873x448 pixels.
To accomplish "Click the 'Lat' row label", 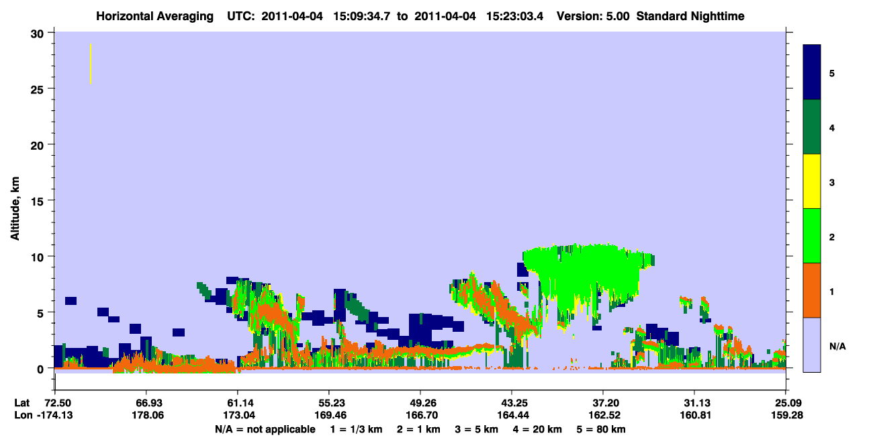I will pos(22,403).
